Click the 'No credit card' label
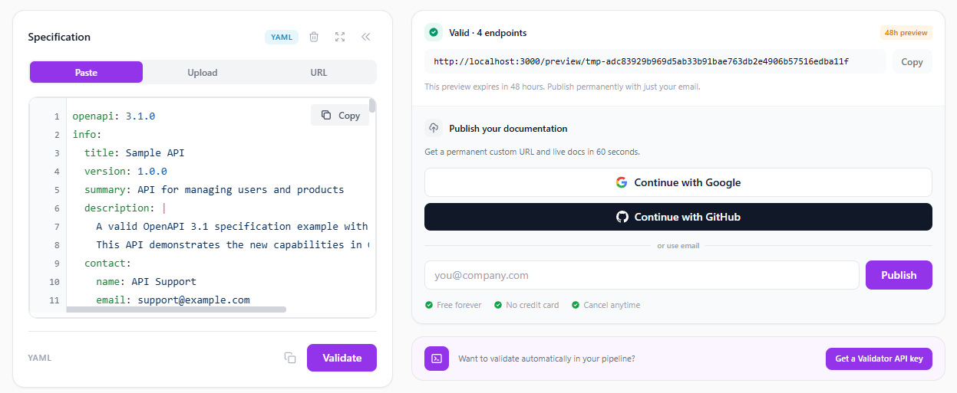The width and height of the screenshot is (957, 393). (x=532, y=305)
